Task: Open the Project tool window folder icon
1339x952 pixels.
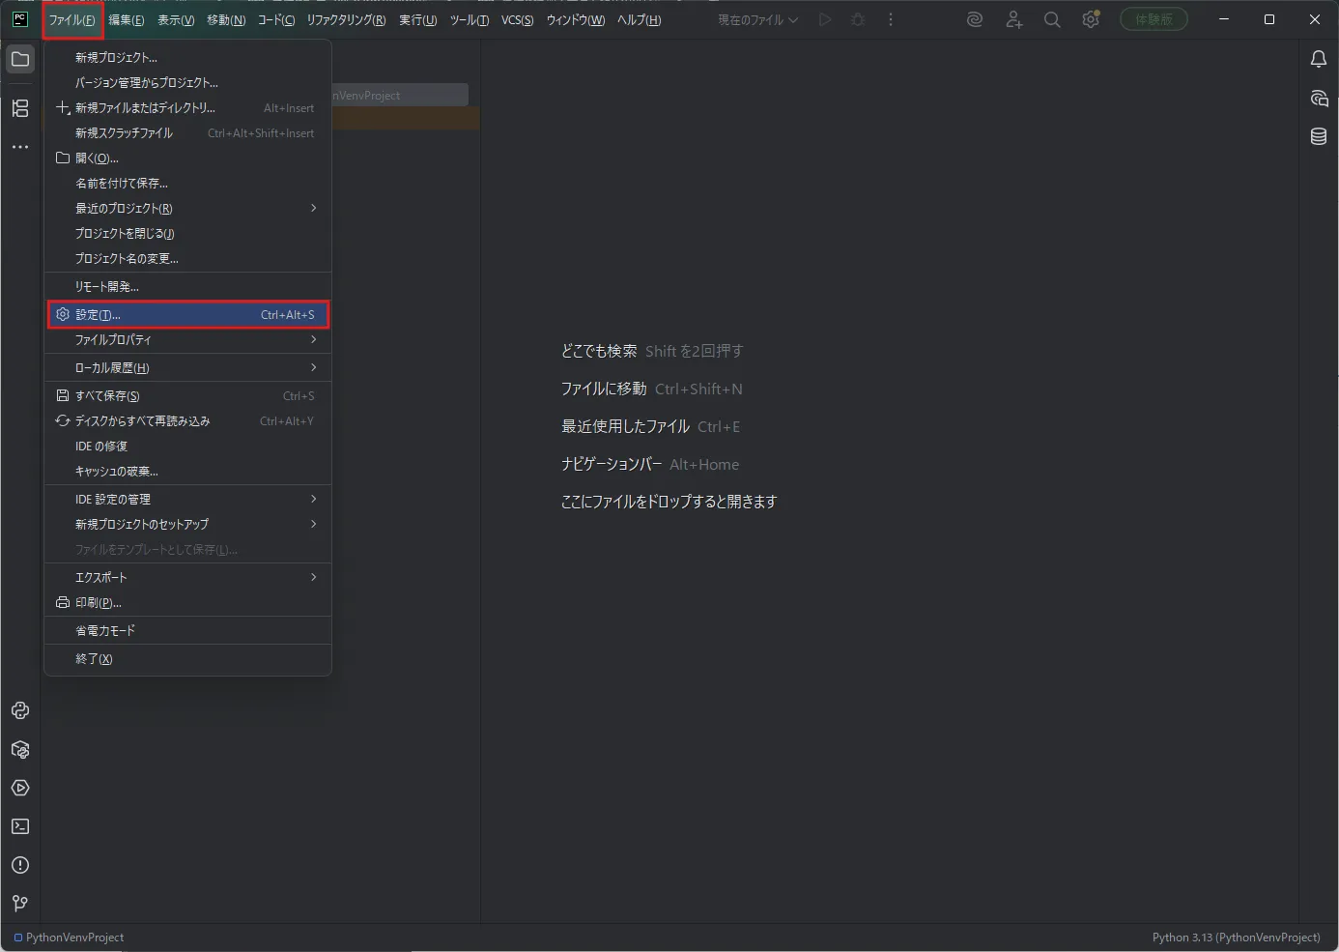Action: coord(20,59)
